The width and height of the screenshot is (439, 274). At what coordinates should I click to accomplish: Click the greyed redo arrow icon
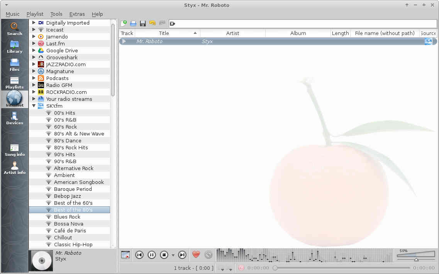[x=162, y=23]
